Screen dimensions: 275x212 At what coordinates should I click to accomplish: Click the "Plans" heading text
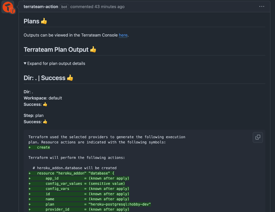[x=31, y=21]
